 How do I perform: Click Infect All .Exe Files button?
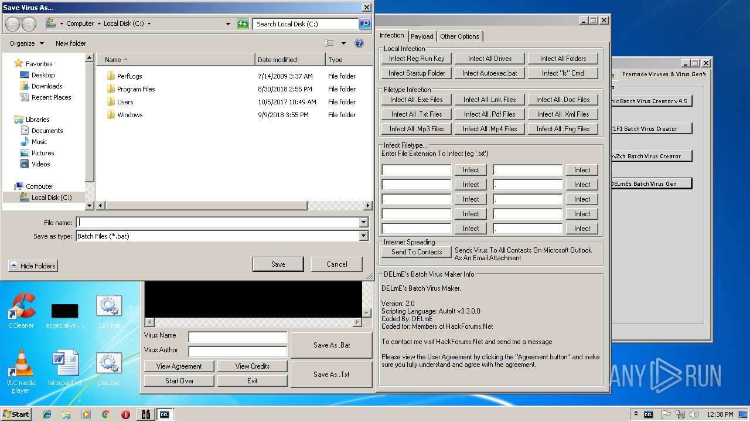click(417, 100)
